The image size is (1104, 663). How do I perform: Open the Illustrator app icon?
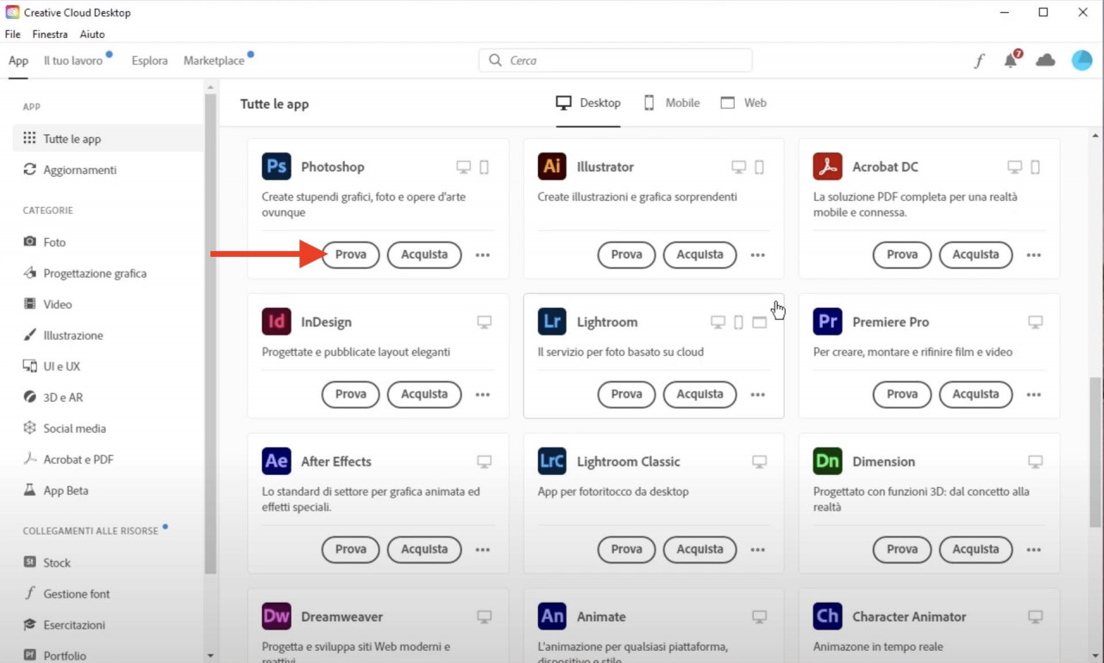point(552,166)
